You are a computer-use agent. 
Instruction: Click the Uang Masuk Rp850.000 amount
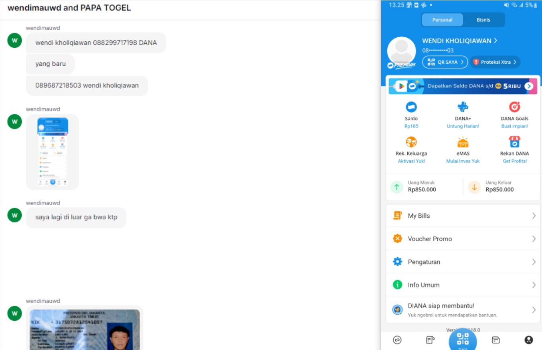[x=422, y=190]
